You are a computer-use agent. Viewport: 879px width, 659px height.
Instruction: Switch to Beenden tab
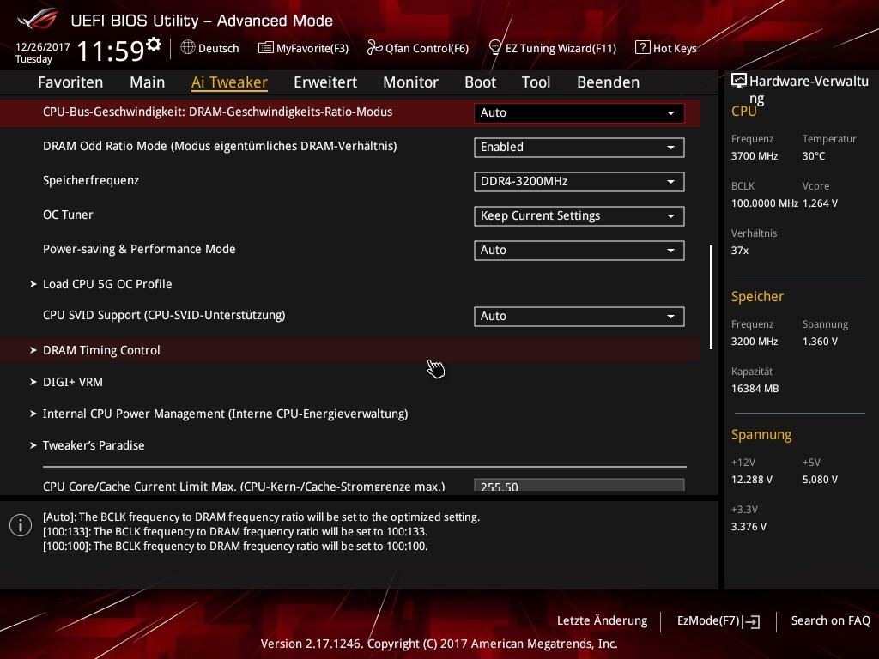point(609,82)
